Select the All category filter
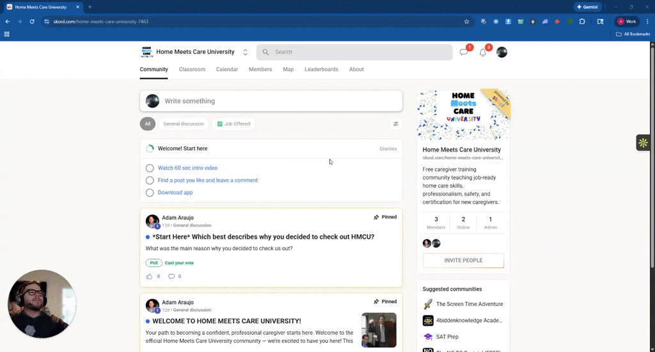Screen dimensions: 655x352 point(148,124)
